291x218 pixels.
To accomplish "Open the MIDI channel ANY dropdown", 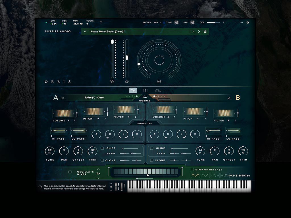I will pos(157,22).
